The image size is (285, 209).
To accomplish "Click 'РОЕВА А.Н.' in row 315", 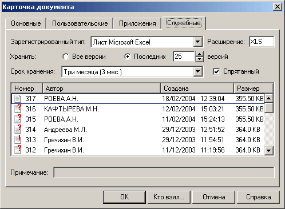I will click(x=61, y=119).
